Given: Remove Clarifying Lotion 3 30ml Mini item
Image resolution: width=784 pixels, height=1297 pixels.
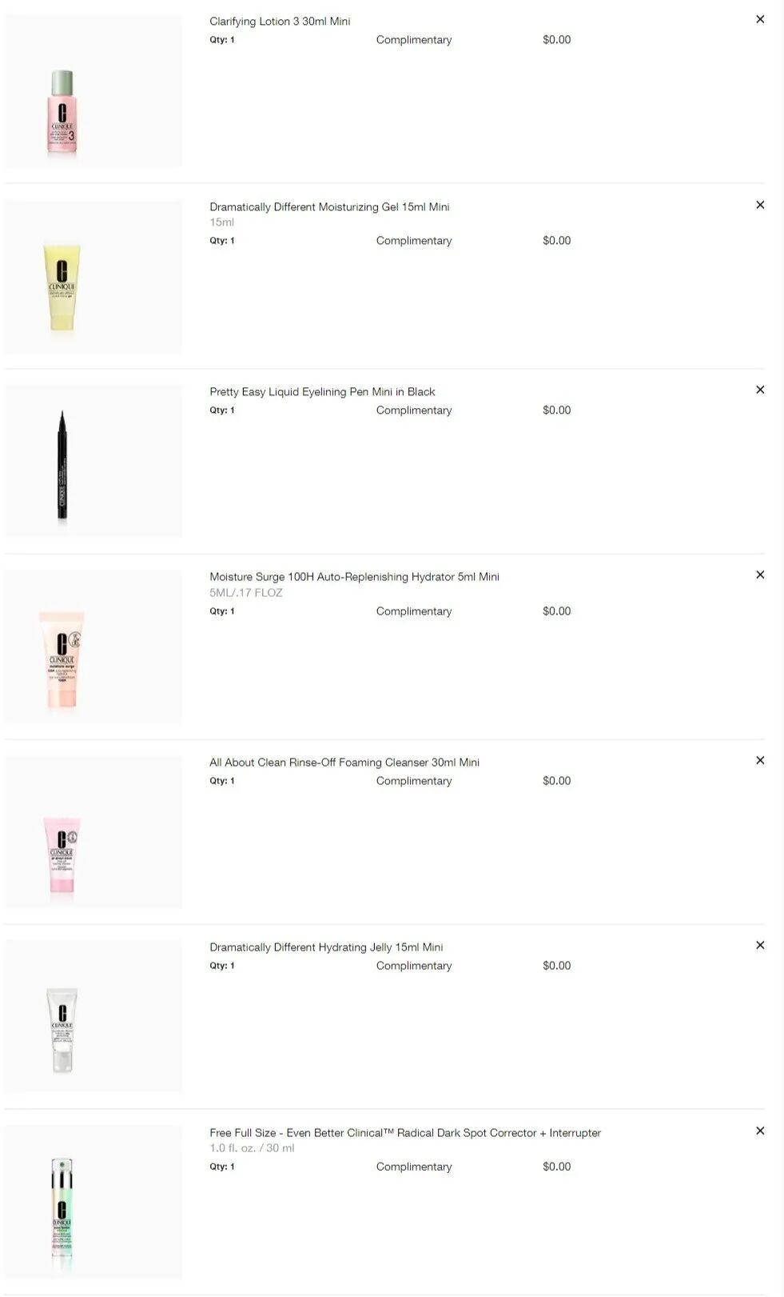Looking at the screenshot, I should pyautogui.click(x=760, y=19).
